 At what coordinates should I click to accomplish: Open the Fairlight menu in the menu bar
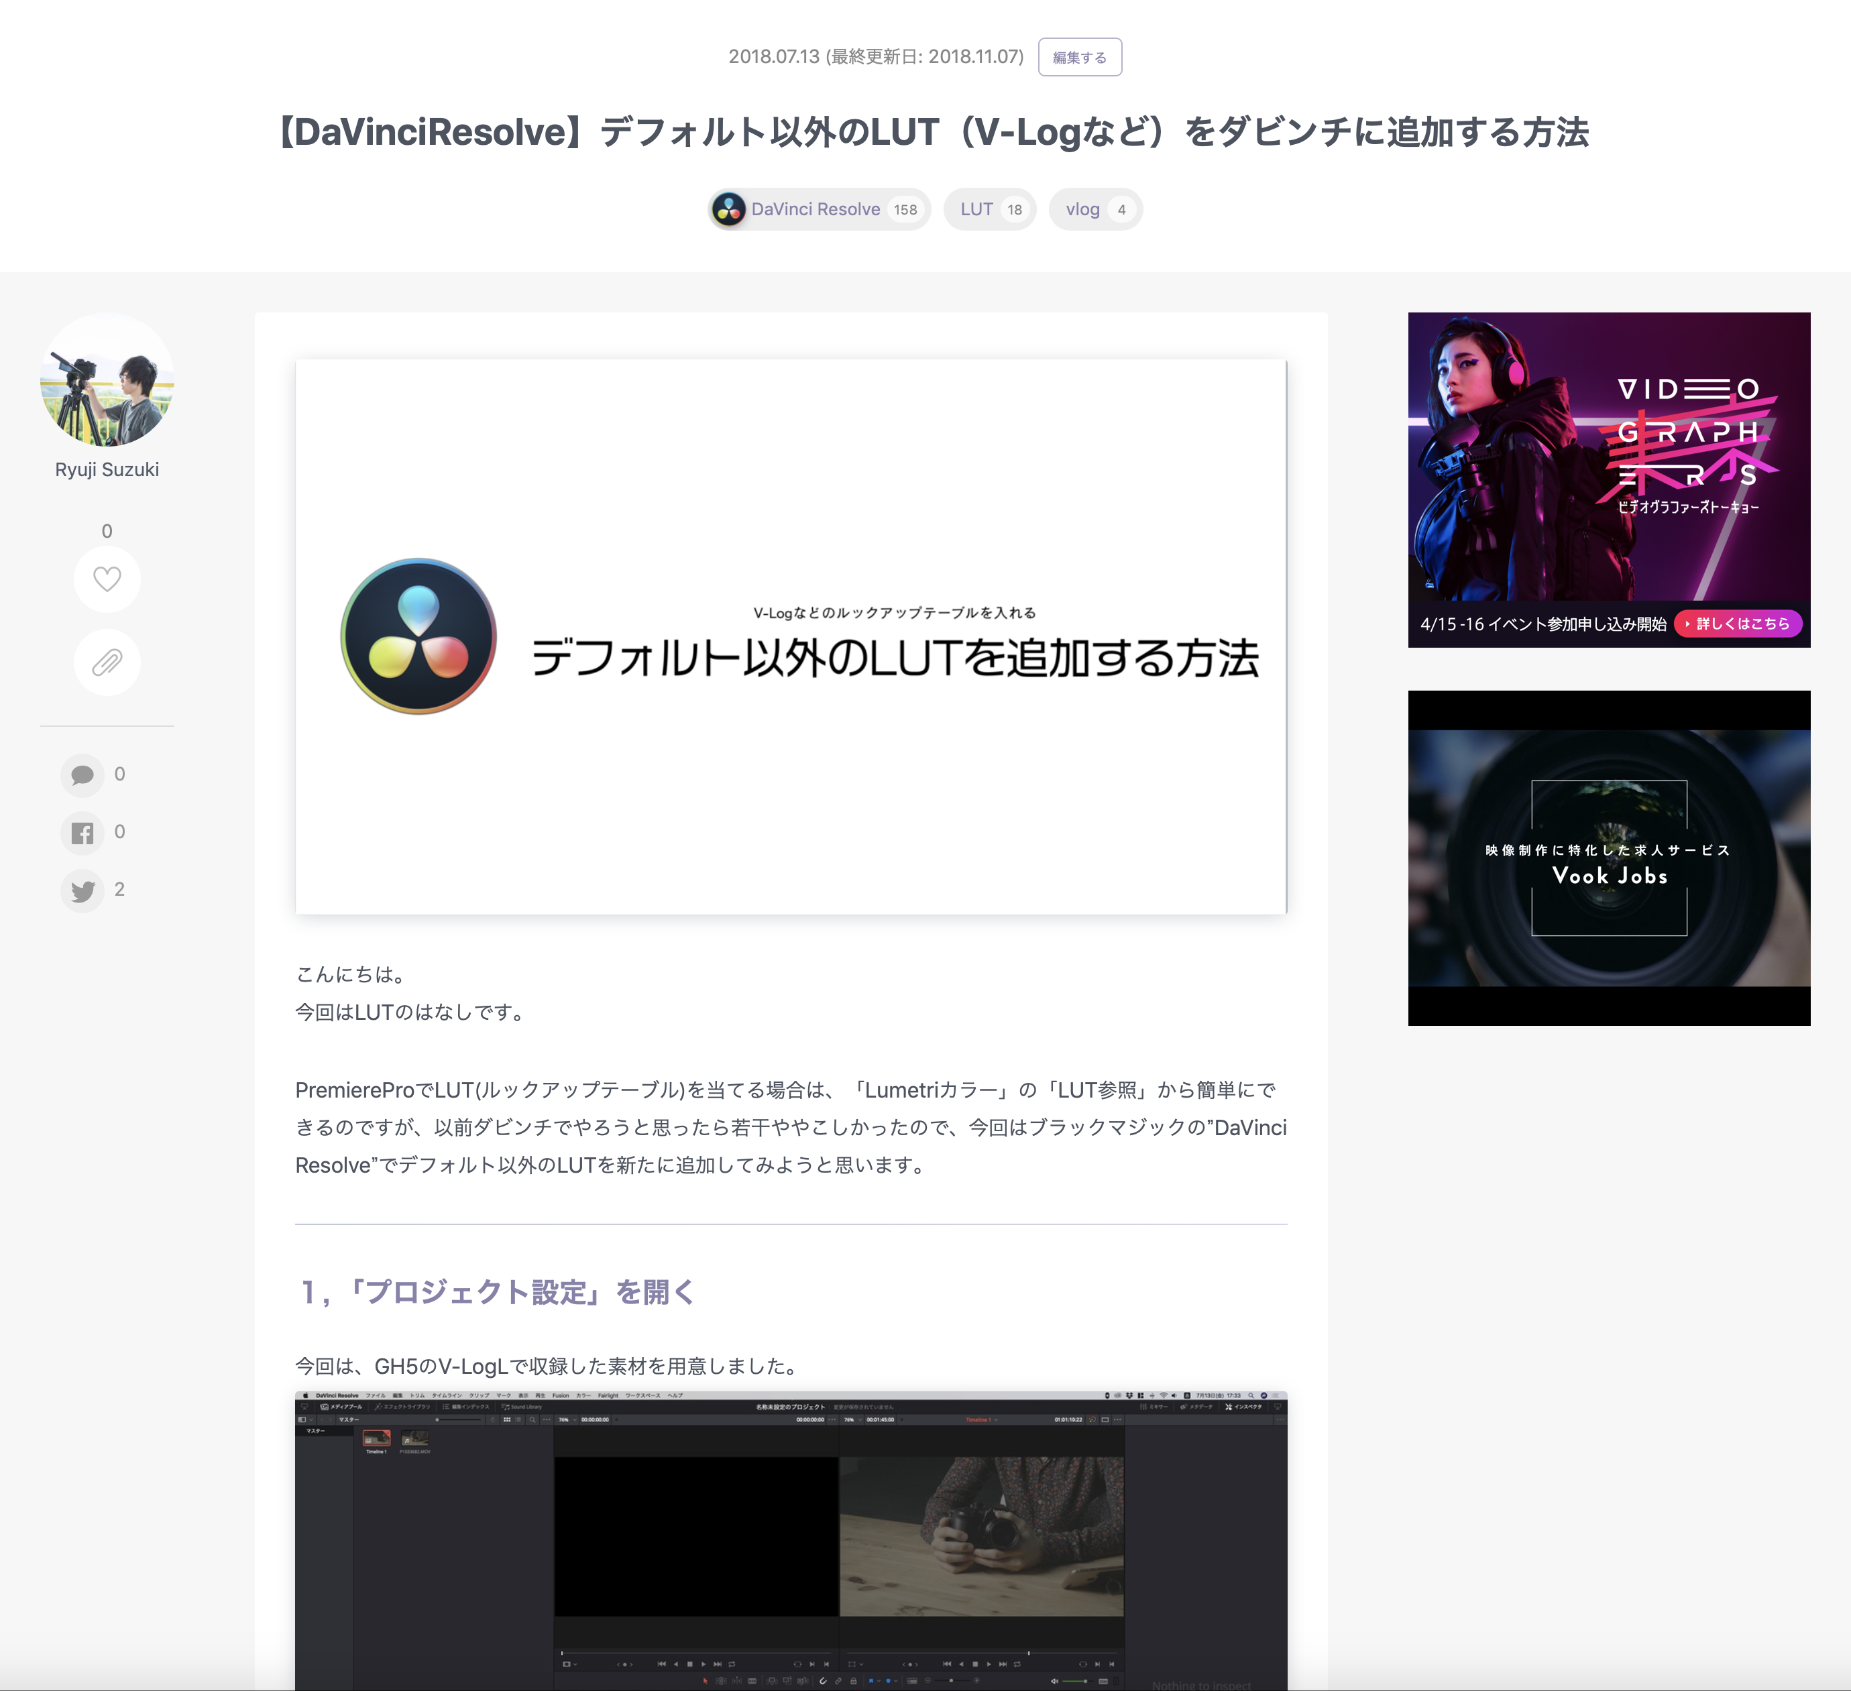(x=610, y=1395)
